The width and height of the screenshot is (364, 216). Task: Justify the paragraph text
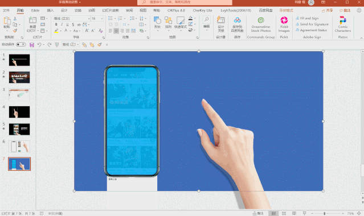pos(128,31)
